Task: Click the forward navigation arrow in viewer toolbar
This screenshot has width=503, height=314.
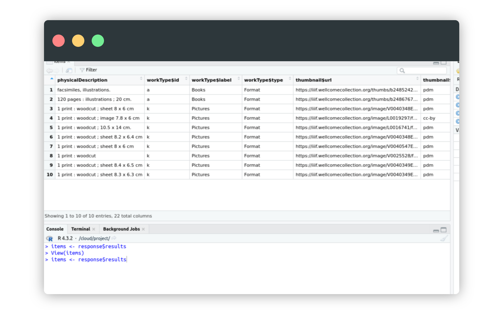Action: point(56,70)
